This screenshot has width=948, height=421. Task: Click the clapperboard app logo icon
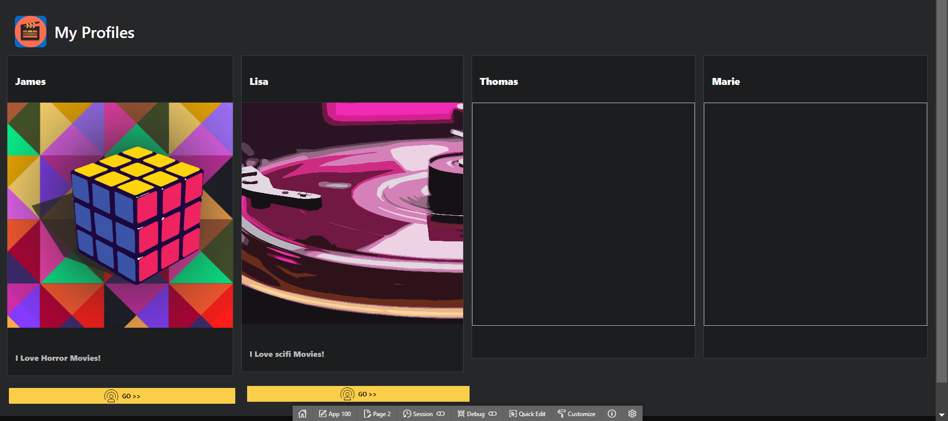(x=31, y=32)
